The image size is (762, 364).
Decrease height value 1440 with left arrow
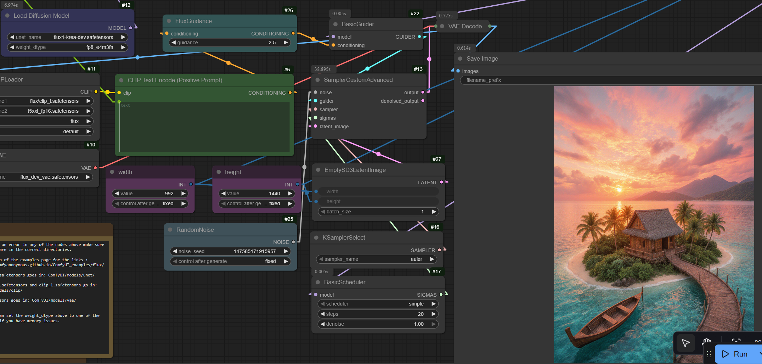point(223,194)
